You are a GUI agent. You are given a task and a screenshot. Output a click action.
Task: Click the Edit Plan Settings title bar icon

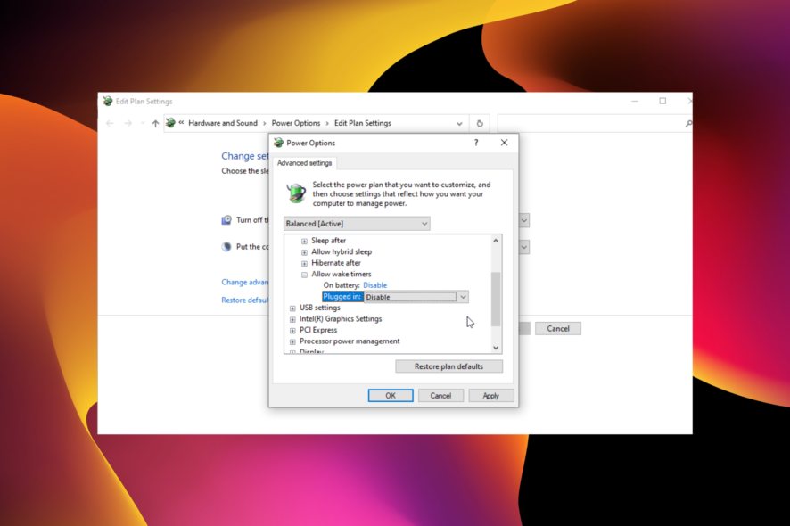click(107, 102)
